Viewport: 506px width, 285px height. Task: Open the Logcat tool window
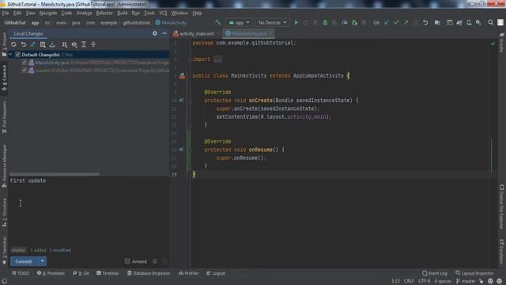tap(216, 273)
